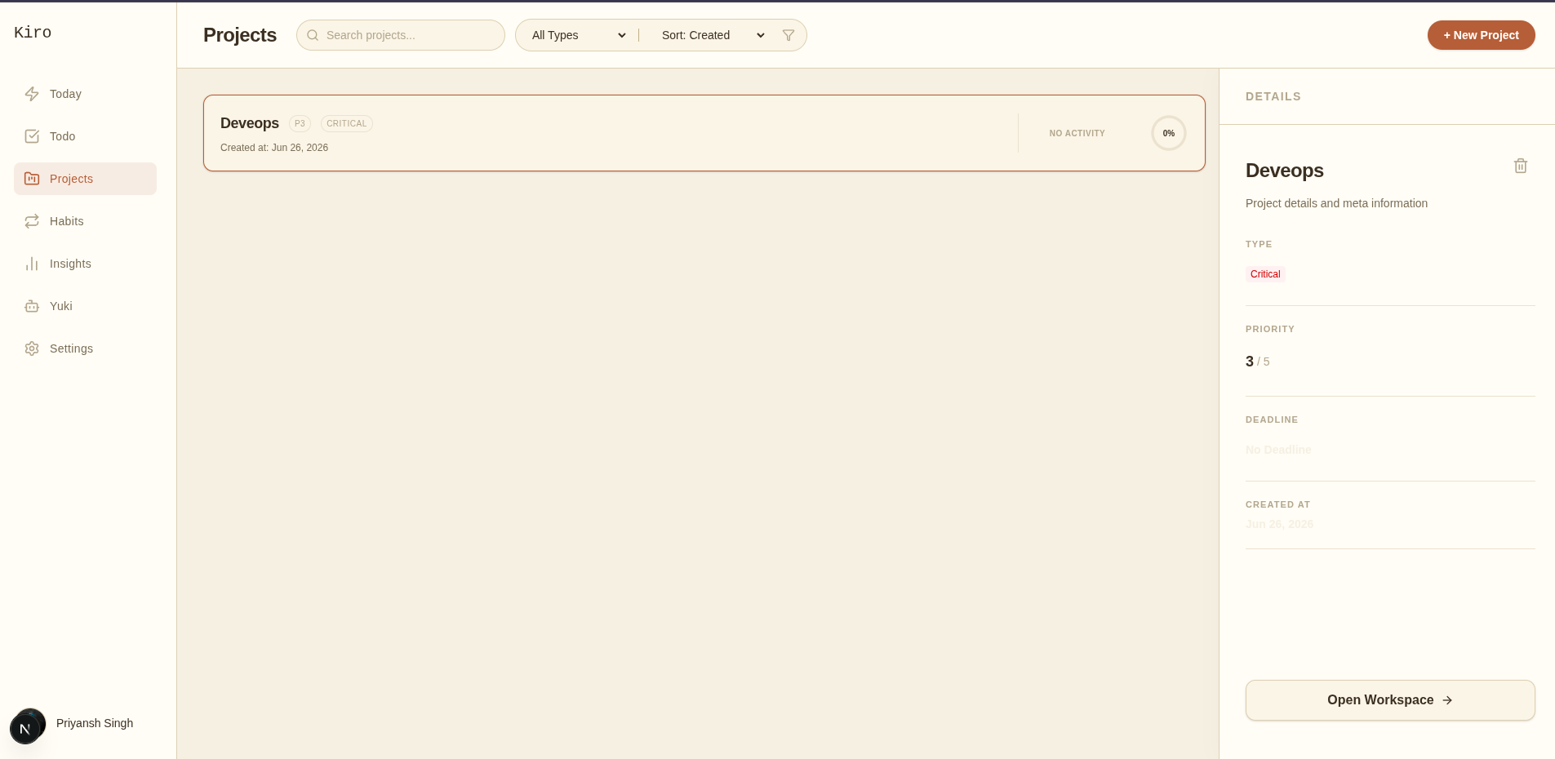
Task: Click the CREATED AT label
Action: [x=1277, y=504]
